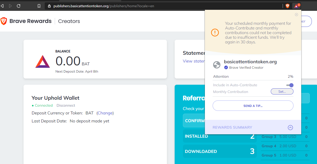This screenshot has height=164, width=317.
Task: Click the Brave Rewards lion logo
Action: coord(4,21)
